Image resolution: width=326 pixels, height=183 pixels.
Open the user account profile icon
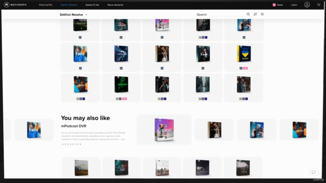307,5
